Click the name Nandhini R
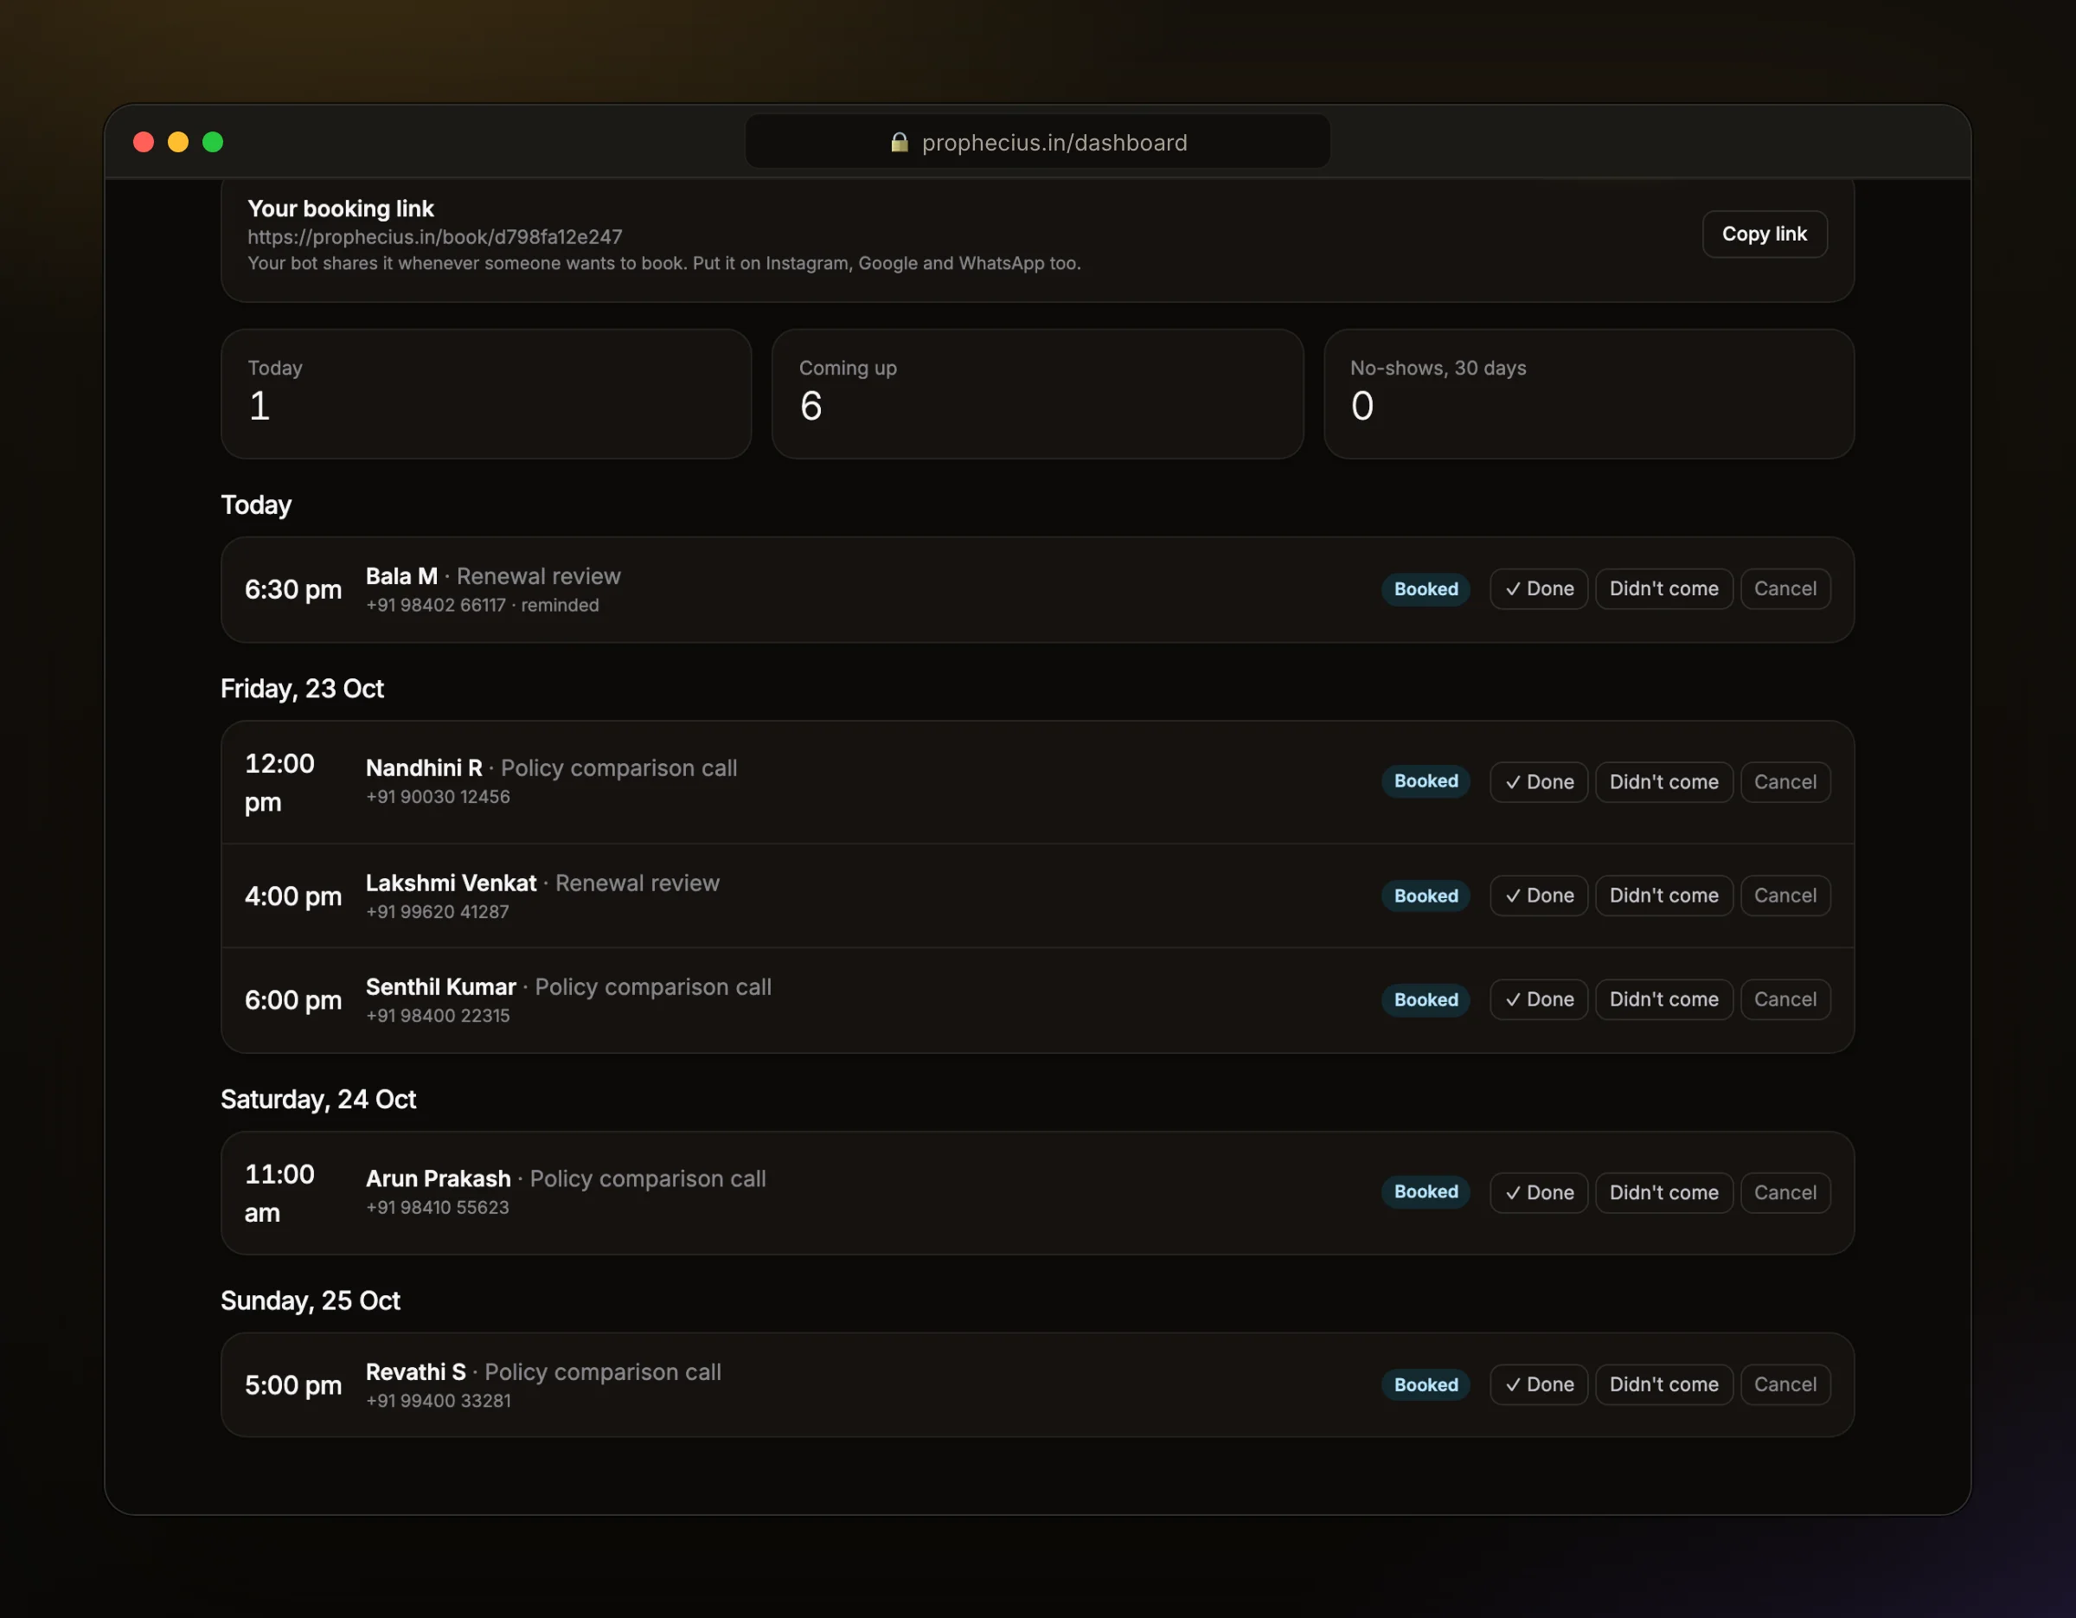Screen dimensions: 2076x1618 point(424,768)
